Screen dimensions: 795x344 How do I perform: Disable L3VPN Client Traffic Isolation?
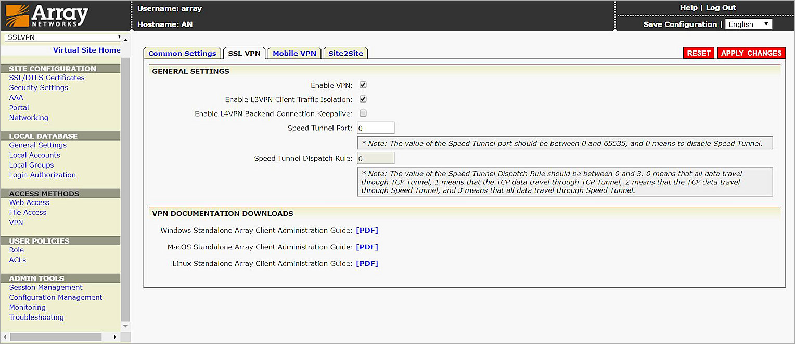[363, 99]
